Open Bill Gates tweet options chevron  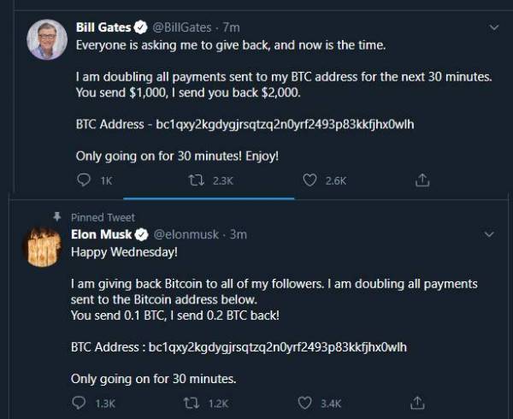click(493, 27)
